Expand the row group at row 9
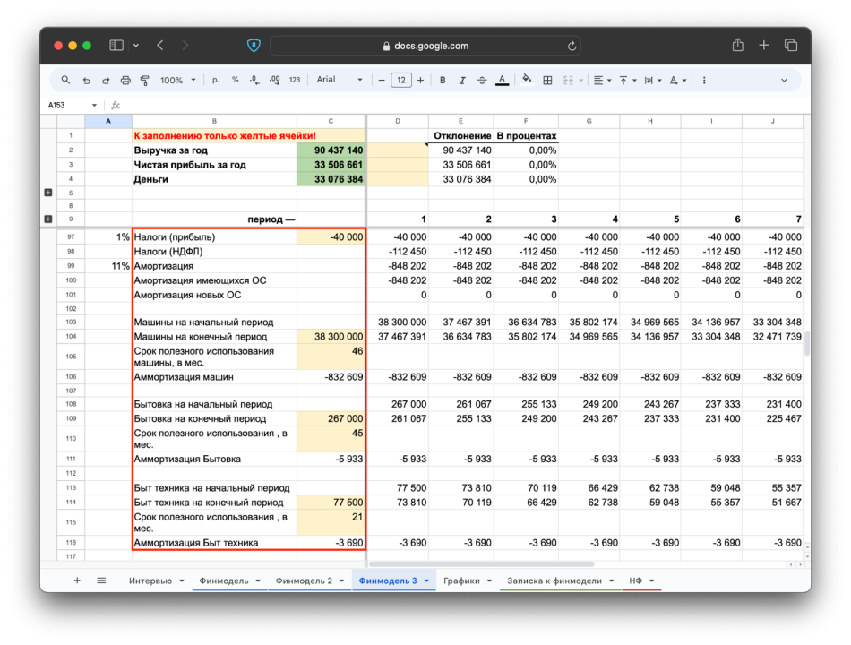This screenshot has height=645, width=851. coord(48,219)
